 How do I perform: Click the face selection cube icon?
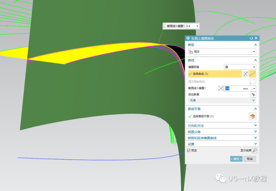(x=252, y=116)
